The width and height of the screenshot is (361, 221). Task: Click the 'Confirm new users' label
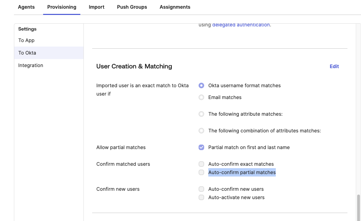(118, 189)
